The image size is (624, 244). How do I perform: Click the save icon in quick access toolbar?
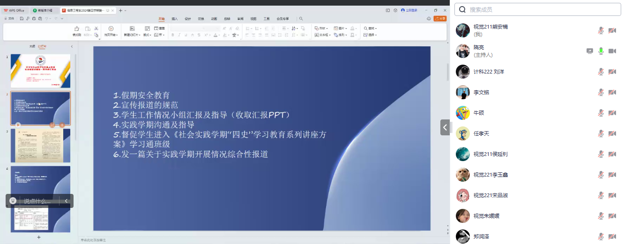[22, 19]
